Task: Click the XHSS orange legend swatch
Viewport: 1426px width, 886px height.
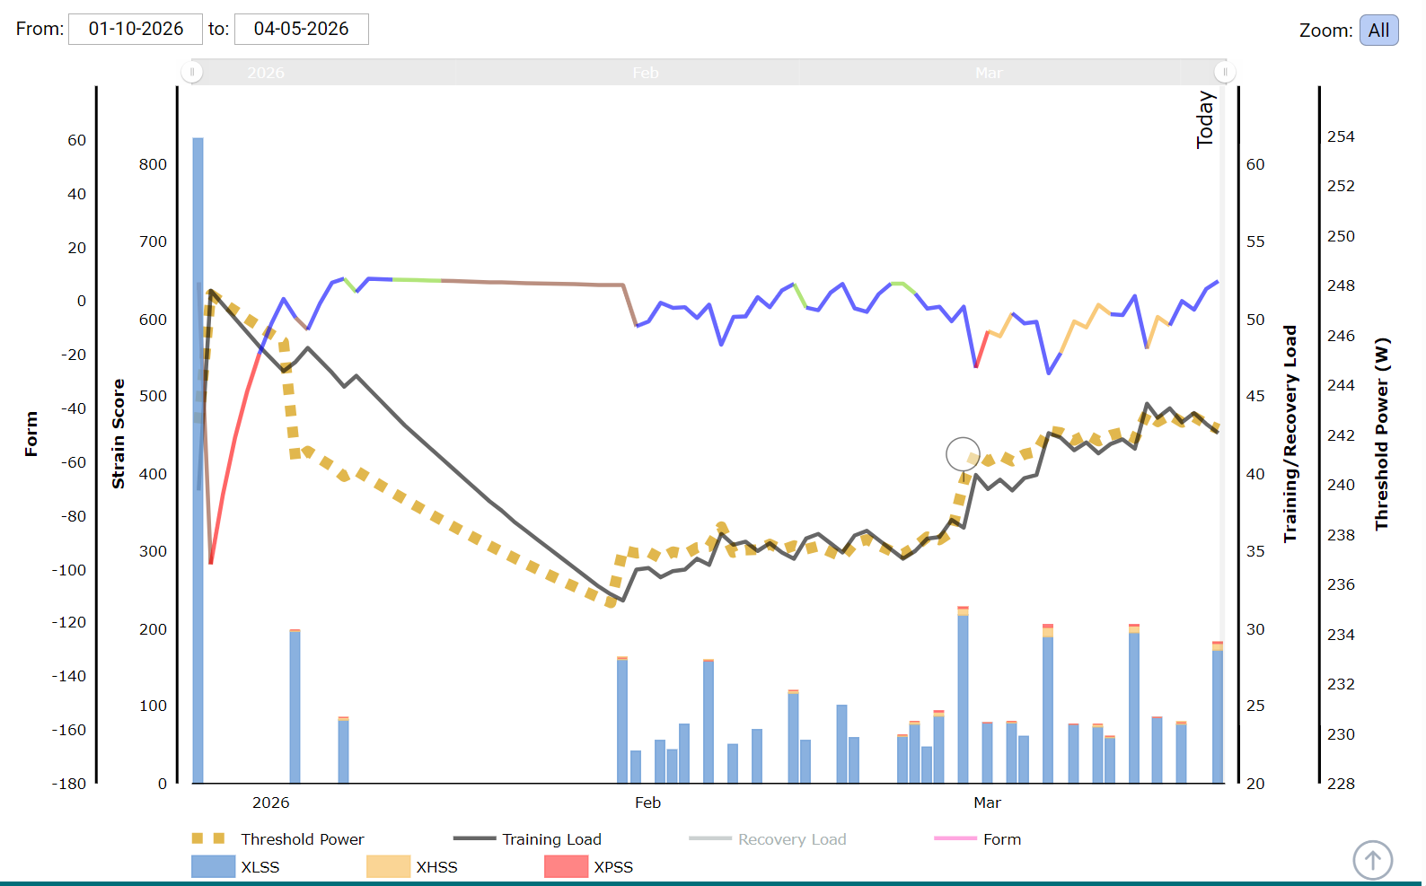Action: point(388,866)
